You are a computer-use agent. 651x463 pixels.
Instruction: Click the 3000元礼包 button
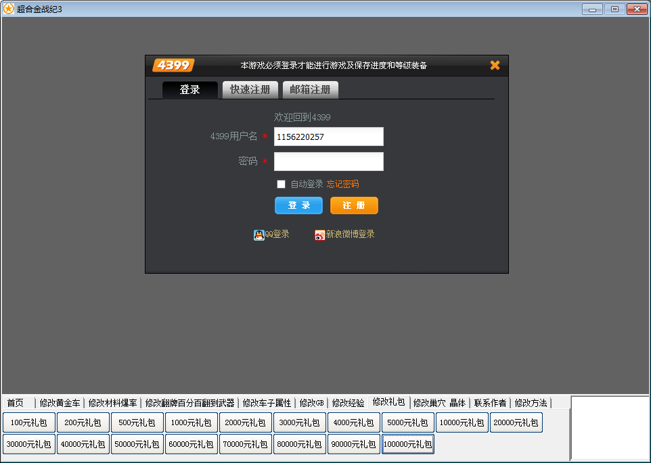pos(299,422)
